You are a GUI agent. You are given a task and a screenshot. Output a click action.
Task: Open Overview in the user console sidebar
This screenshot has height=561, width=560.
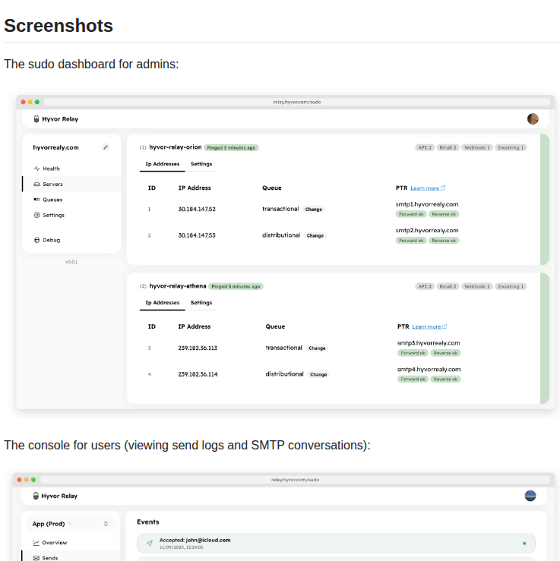(54, 543)
